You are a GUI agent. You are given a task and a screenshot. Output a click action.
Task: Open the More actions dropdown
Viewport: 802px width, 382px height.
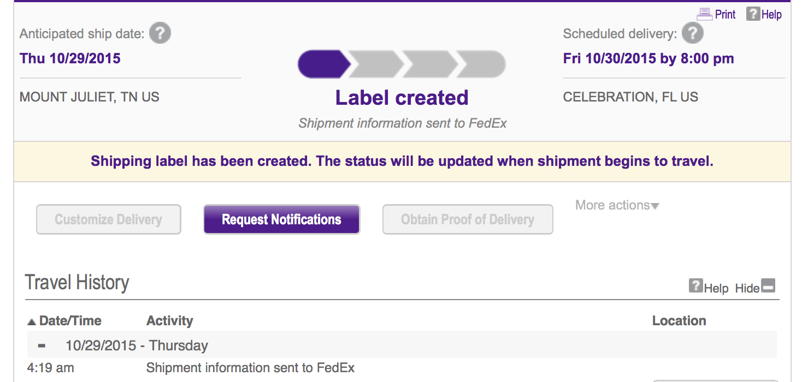pyautogui.click(x=612, y=205)
